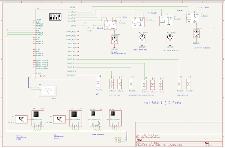The height and width of the screenshot is (148, 225).
Task: Click the 'Entrance Porch' label
Action: [x=135, y=95]
